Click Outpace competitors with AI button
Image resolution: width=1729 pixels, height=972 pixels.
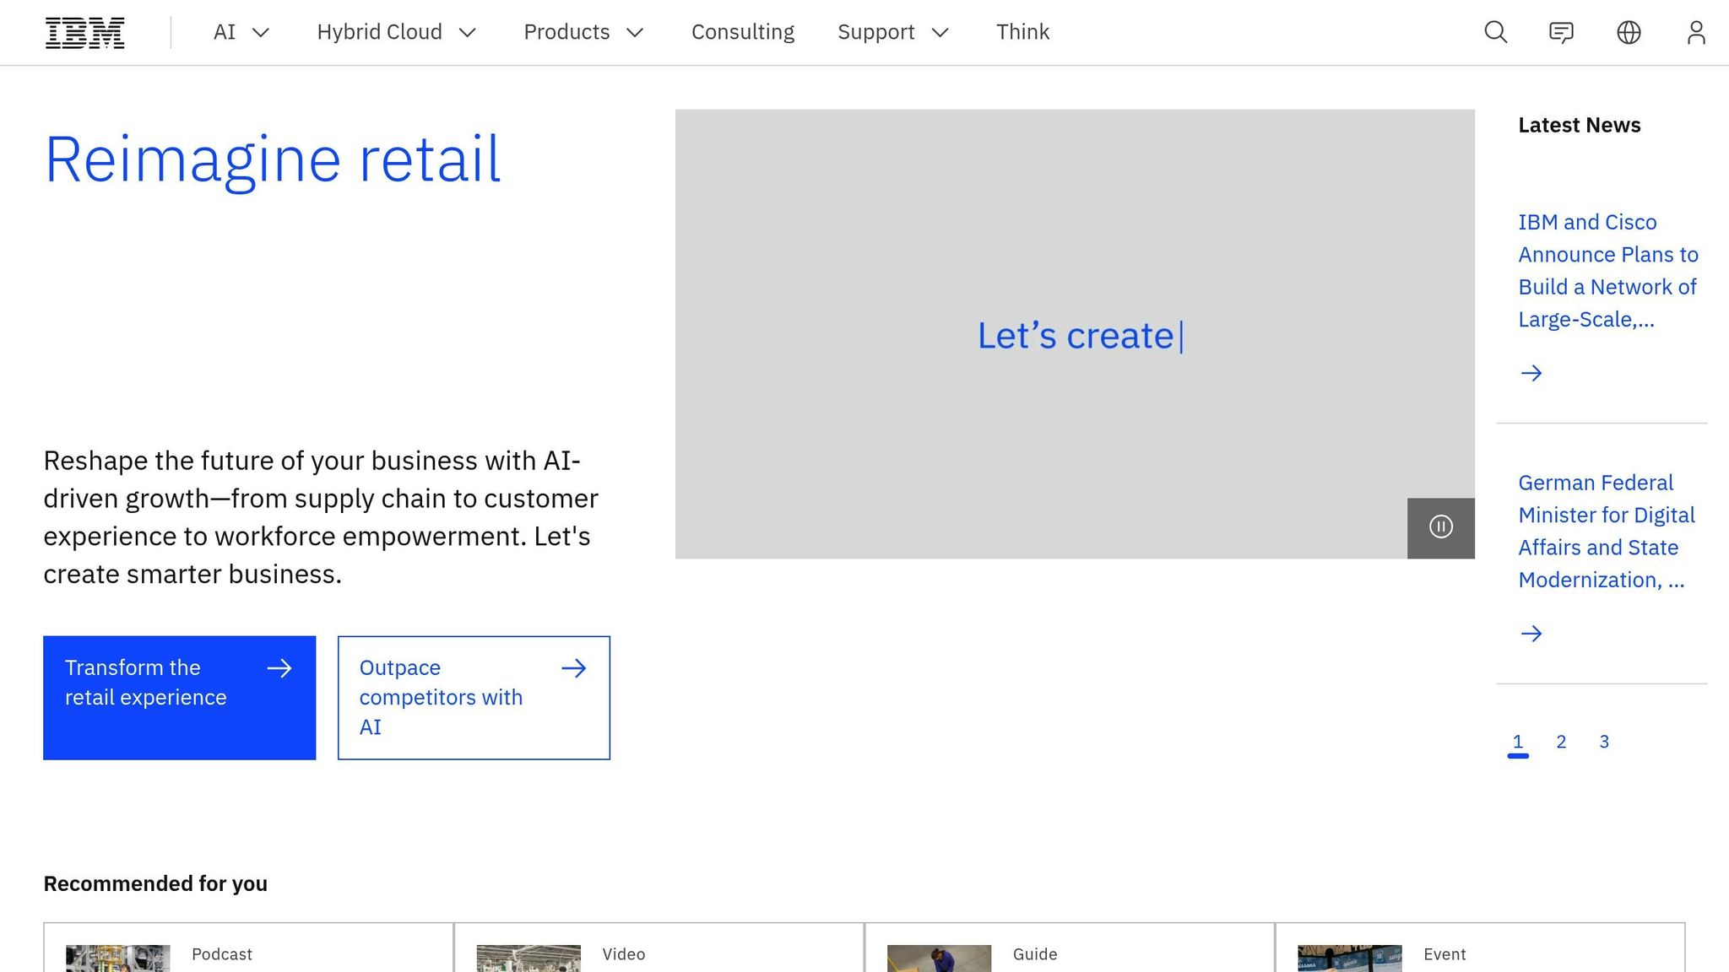[x=474, y=698]
